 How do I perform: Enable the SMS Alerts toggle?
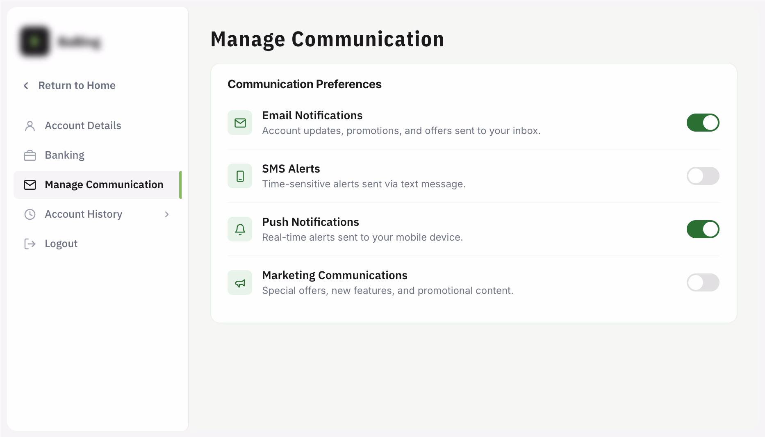703,176
